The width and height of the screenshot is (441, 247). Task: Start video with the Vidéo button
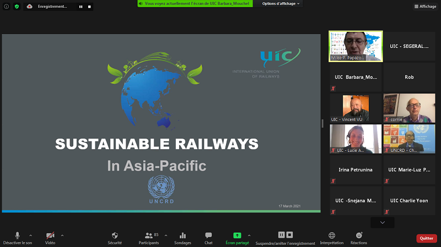pyautogui.click(x=50, y=238)
